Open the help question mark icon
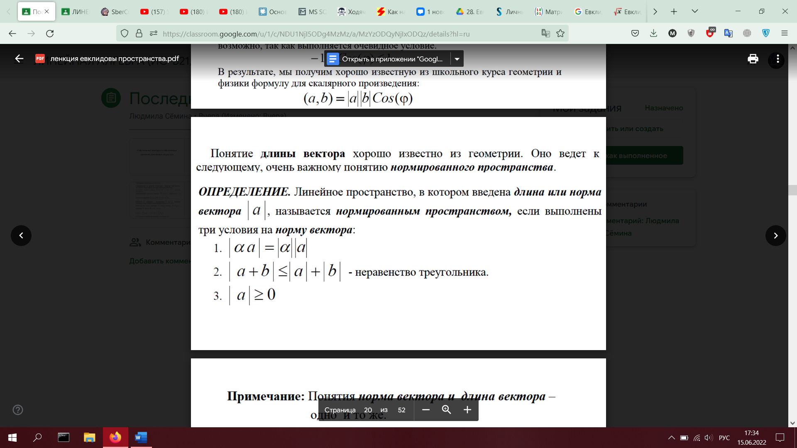 (x=18, y=410)
